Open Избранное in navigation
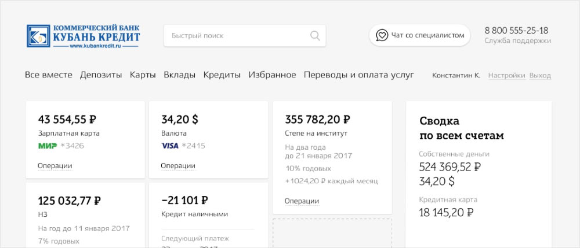 (x=272, y=75)
